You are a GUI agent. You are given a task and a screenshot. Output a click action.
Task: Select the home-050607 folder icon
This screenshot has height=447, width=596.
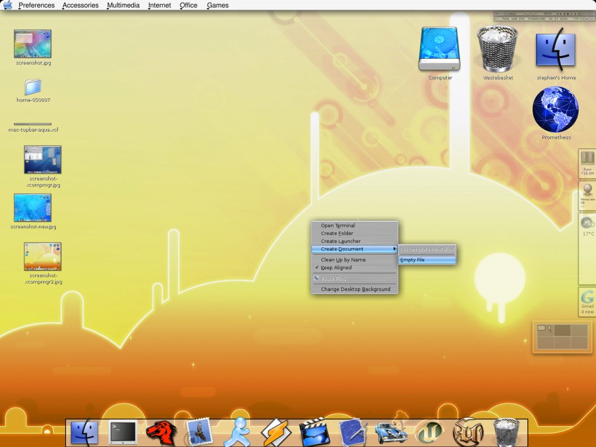pyautogui.click(x=33, y=87)
